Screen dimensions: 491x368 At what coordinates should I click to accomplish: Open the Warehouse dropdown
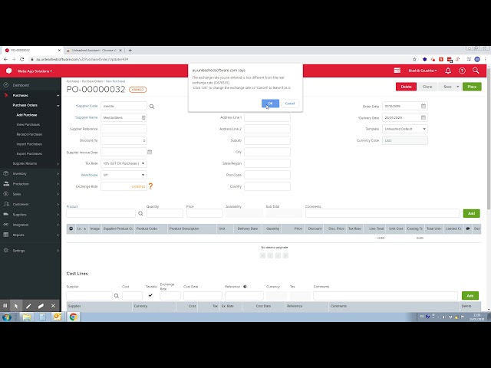[x=124, y=175]
